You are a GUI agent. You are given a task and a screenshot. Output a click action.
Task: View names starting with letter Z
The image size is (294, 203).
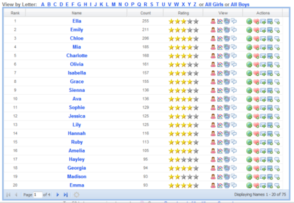(x=195, y=4)
